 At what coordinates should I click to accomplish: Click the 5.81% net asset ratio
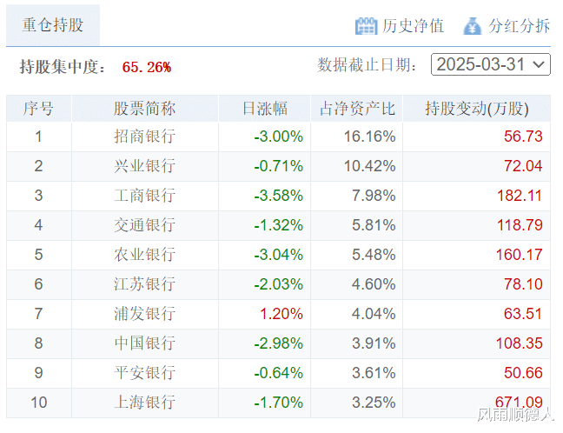(x=374, y=225)
